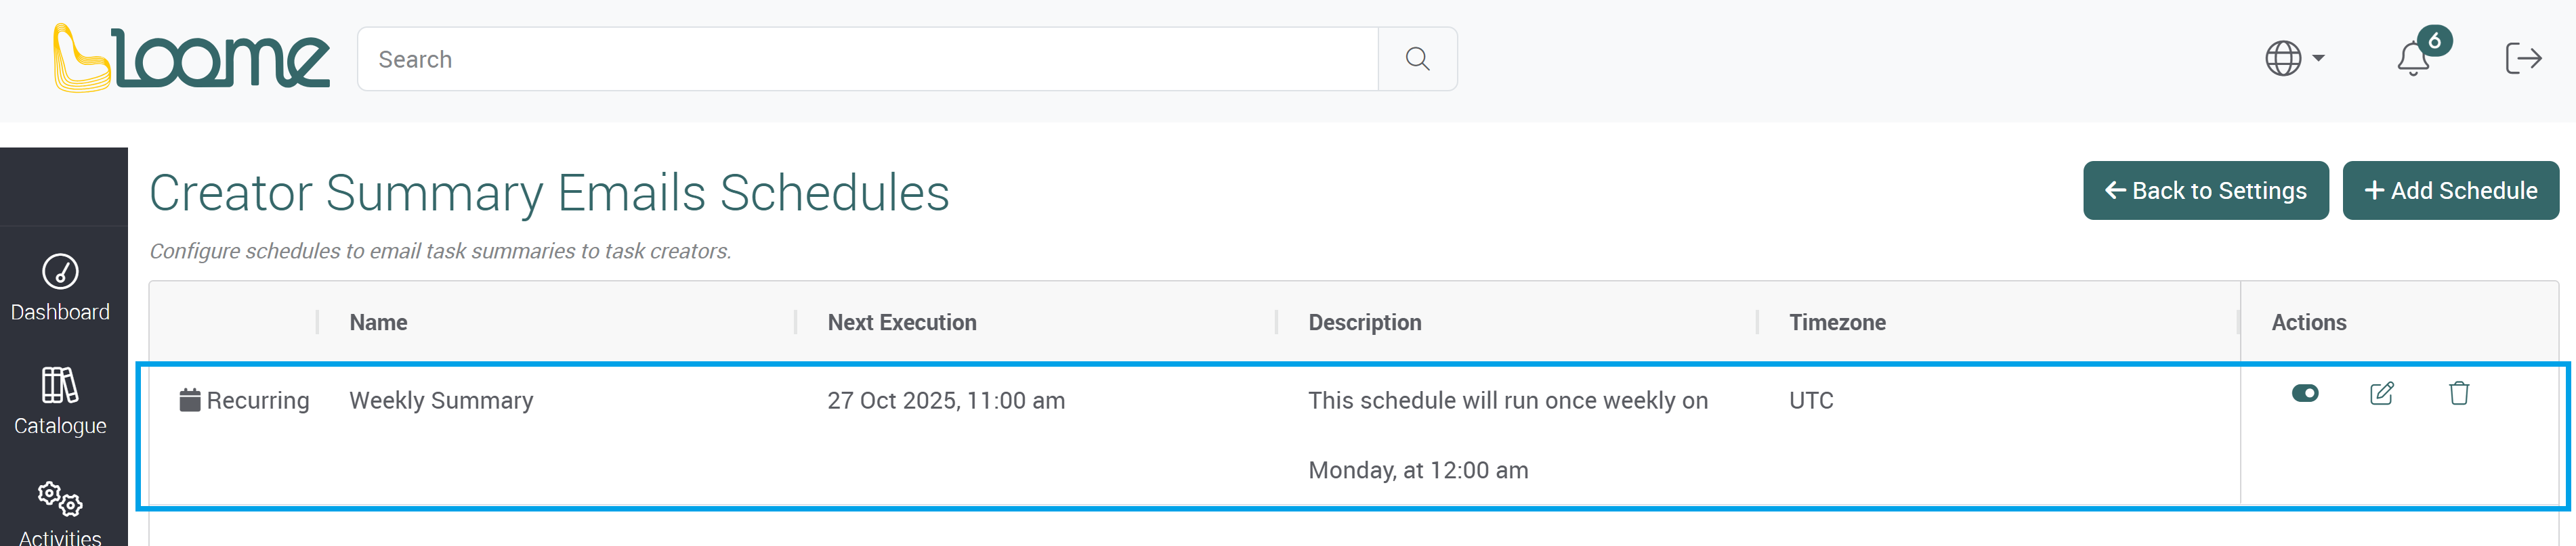Click Back to Settings
2576x546 pixels.
2206,189
